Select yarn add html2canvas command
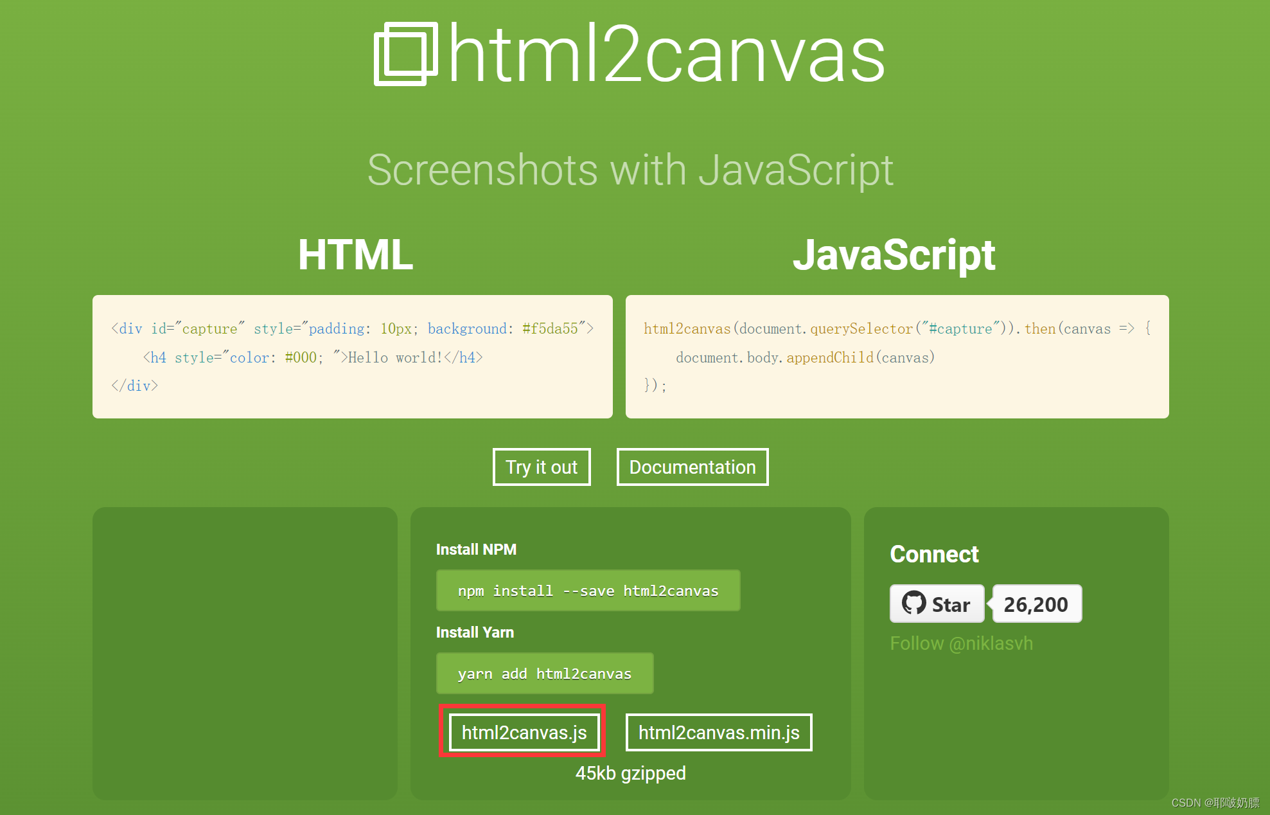This screenshot has width=1270, height=815. tap(545, 674)
